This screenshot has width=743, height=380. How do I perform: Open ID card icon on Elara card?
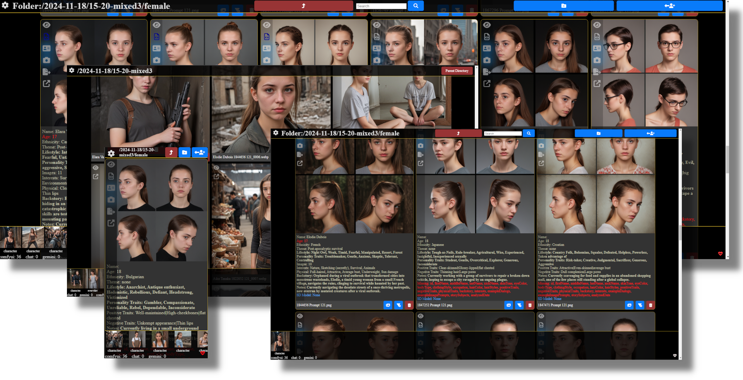tap(46, 48)
